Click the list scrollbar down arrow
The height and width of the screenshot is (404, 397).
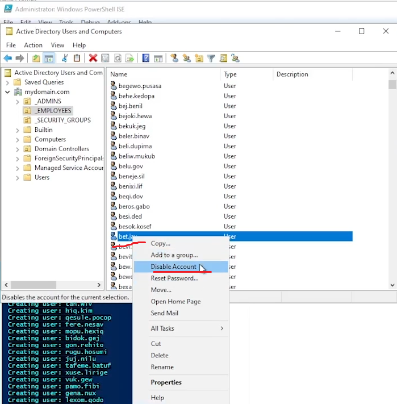coord(392,285)
